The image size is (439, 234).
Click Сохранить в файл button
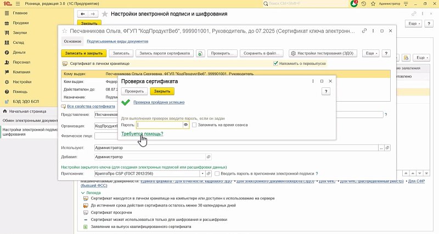click(x=262, y=53)
